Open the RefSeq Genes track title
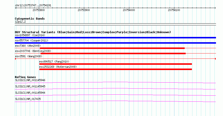223x116 pixels. pyautogui.click(x=26, y=77)
